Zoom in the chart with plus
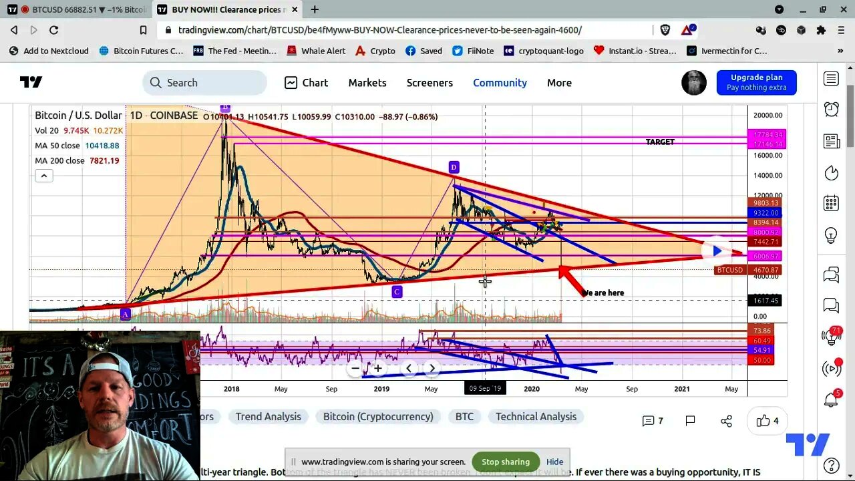 [378, 368]
